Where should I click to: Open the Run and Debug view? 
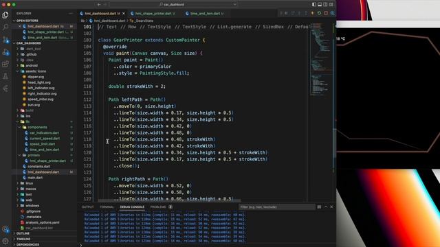coord(5,52)
